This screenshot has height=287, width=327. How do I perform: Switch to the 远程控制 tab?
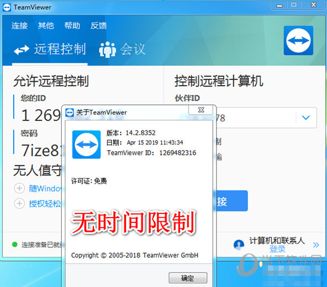pos(50,49)
